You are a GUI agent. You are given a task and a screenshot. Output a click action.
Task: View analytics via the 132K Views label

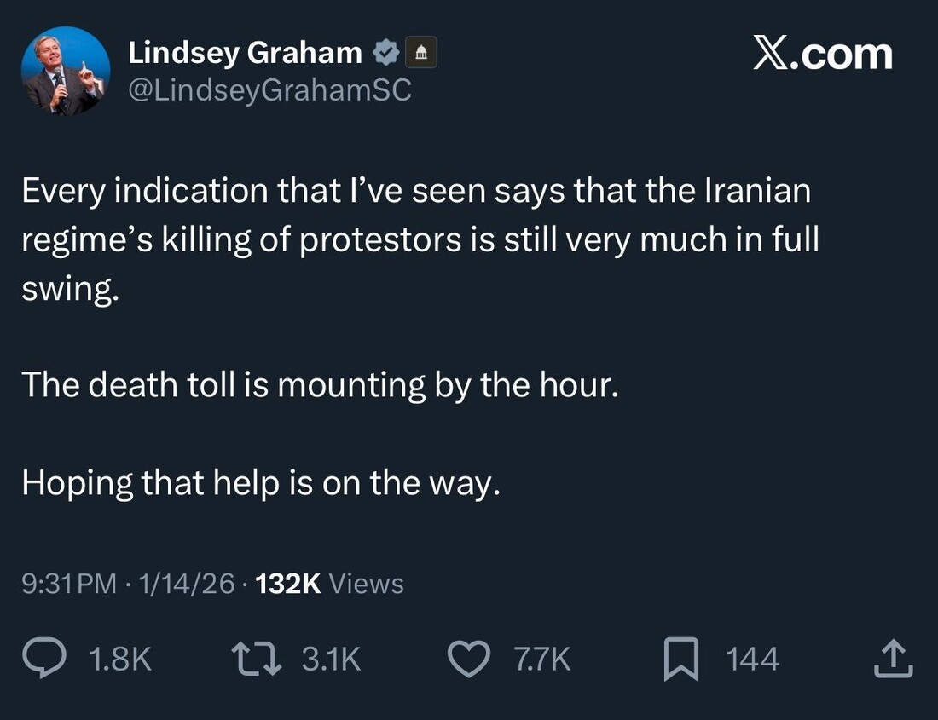pyautogui.click(x=329, y=584)
